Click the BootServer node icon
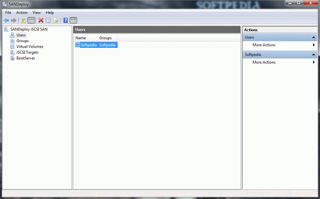 12,58
